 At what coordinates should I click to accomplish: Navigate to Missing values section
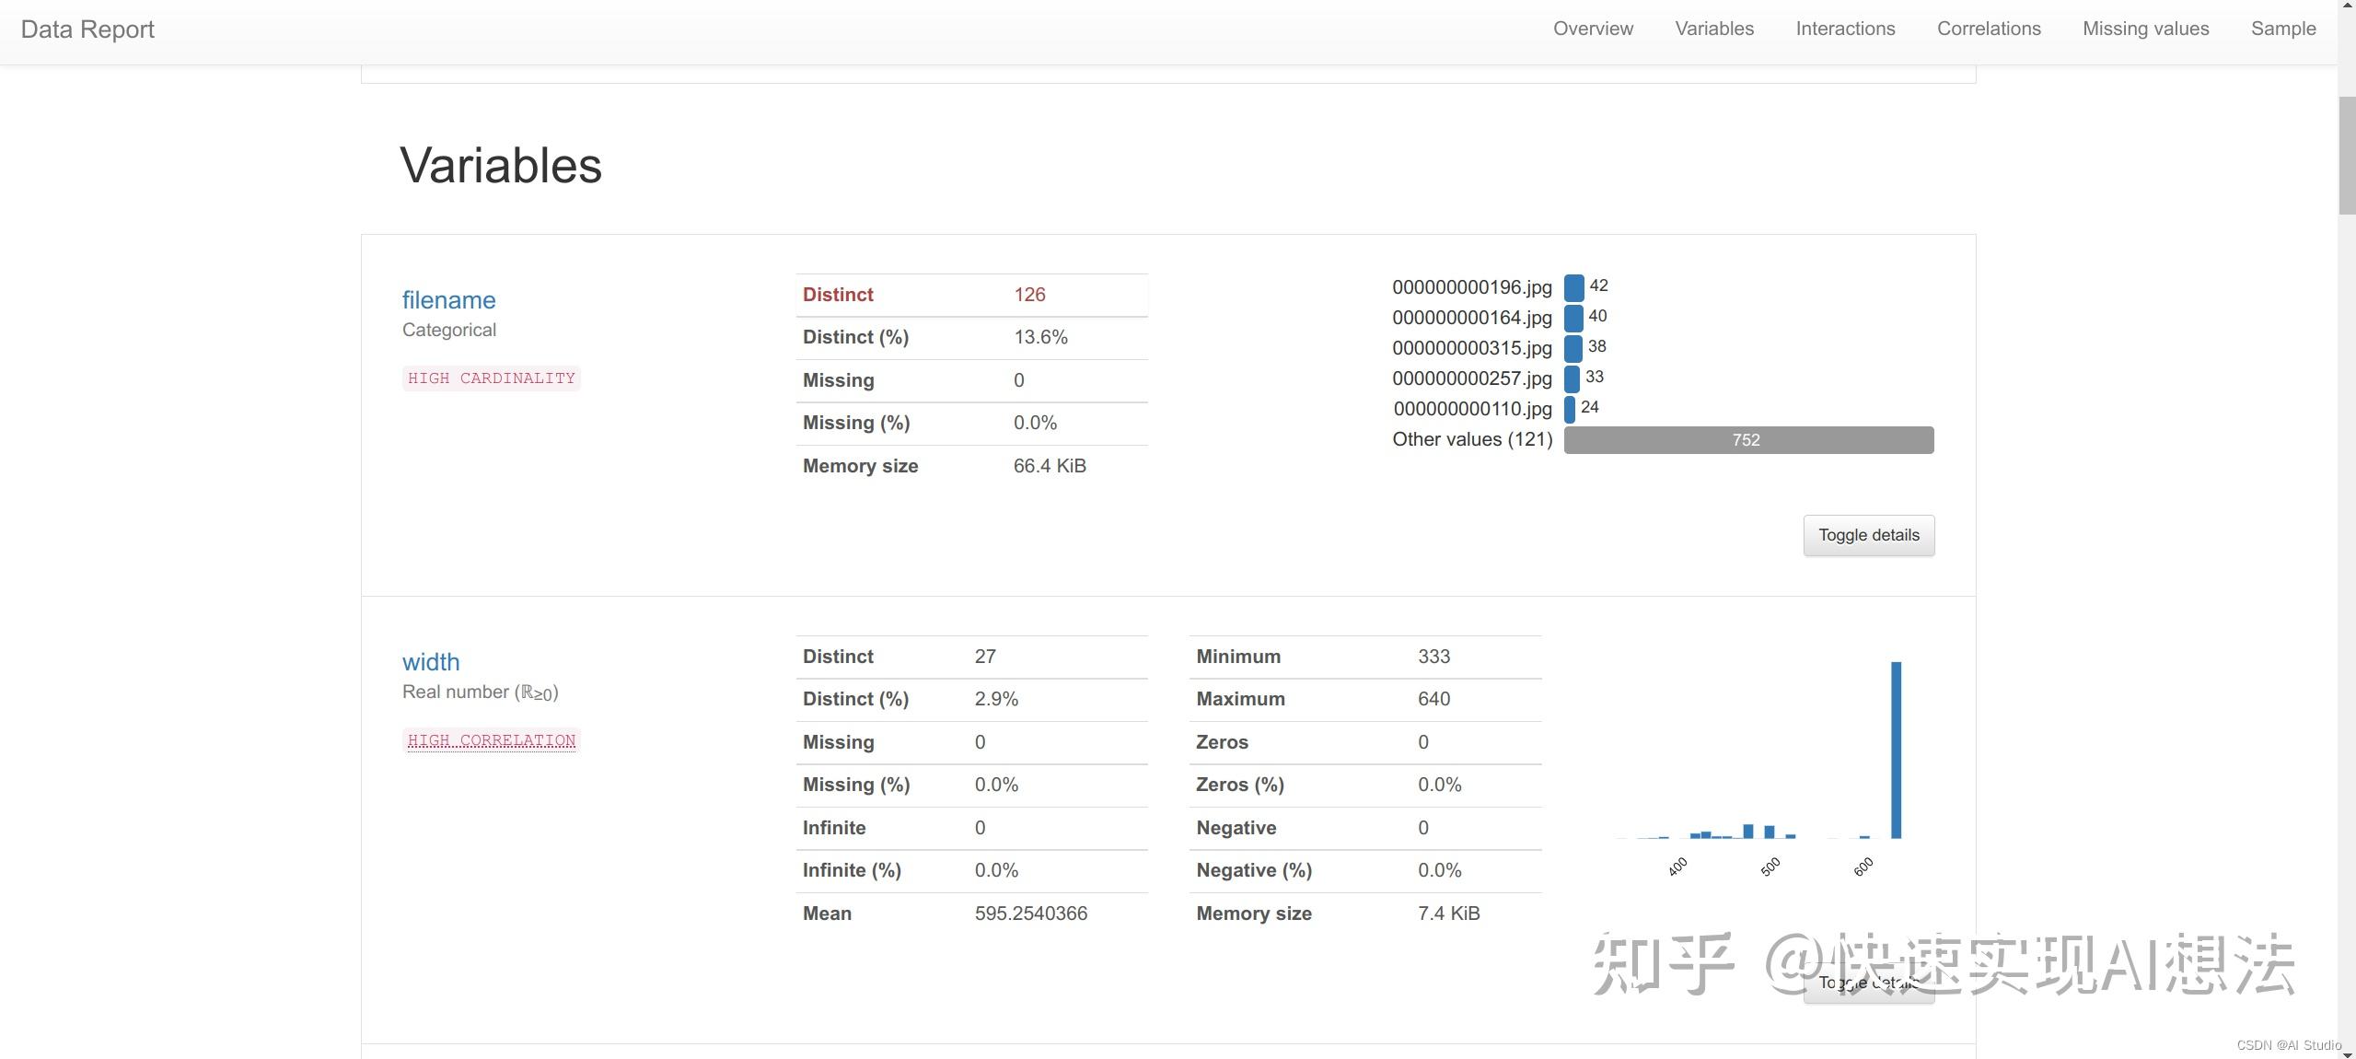2145,29
